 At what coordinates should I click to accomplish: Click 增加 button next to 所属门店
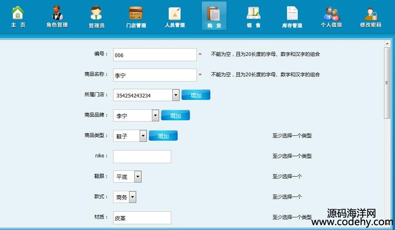(x=196, y=95)
